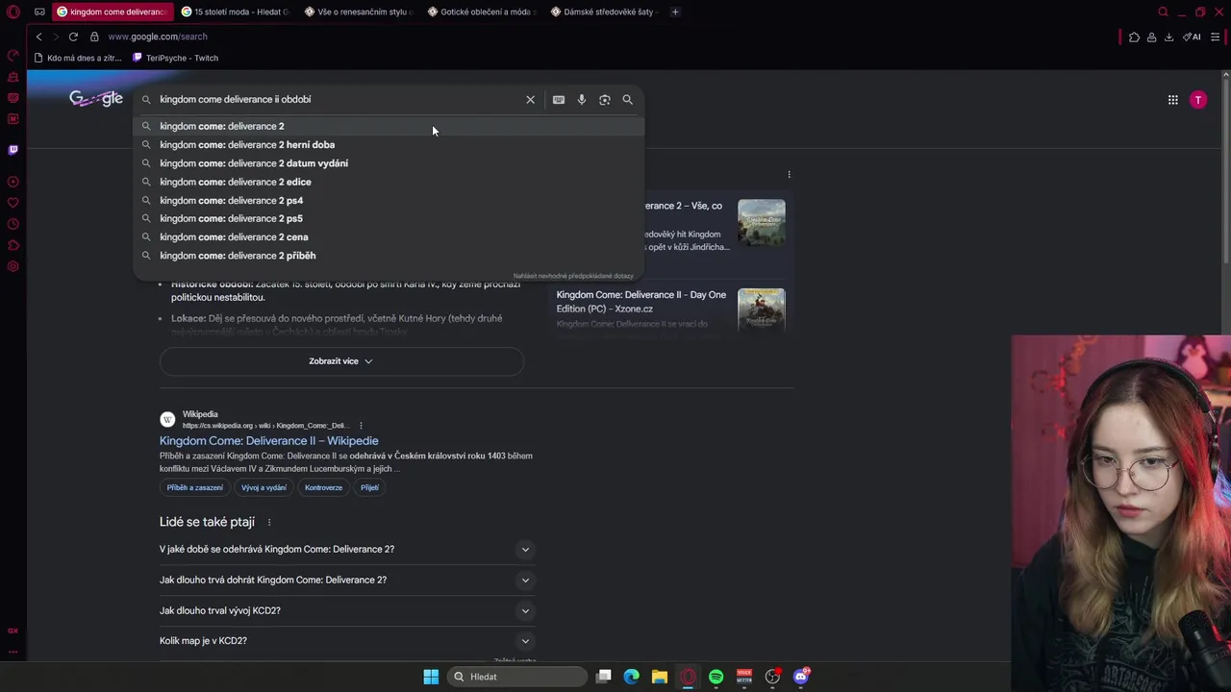This screenshot has height=692, width=1231.
Task: Open Easy Setup menu icon
Action: tap(1216, 37)
